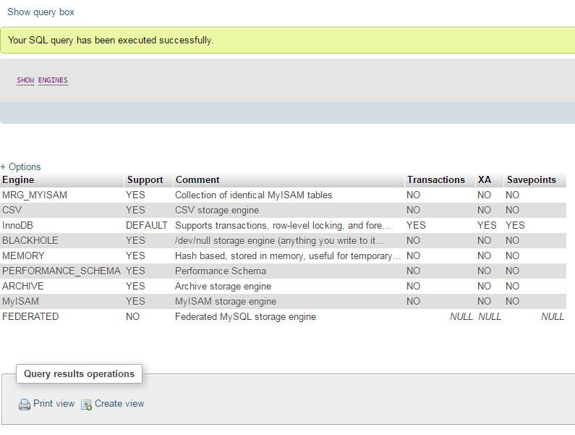Click the MyISAM engine name cell
The image size is (575, 435).
(20, 301)
